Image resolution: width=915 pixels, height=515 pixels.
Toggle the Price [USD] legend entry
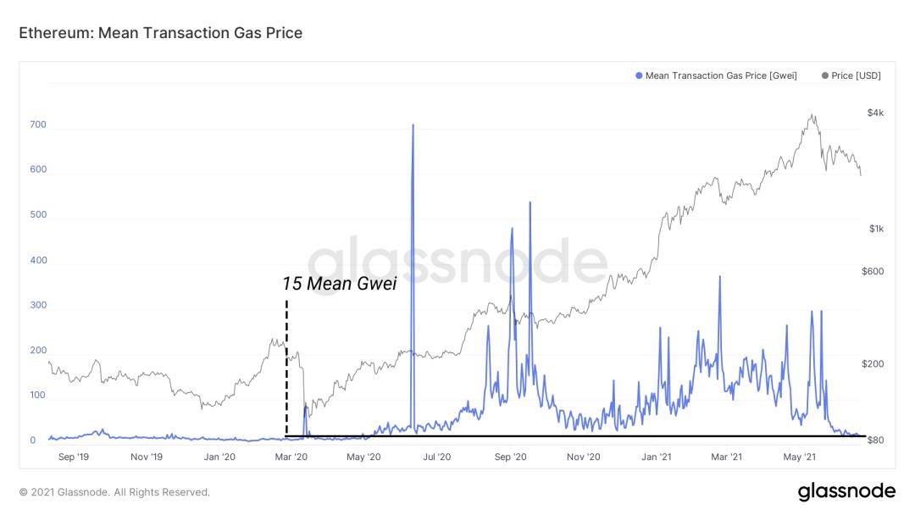851,75
